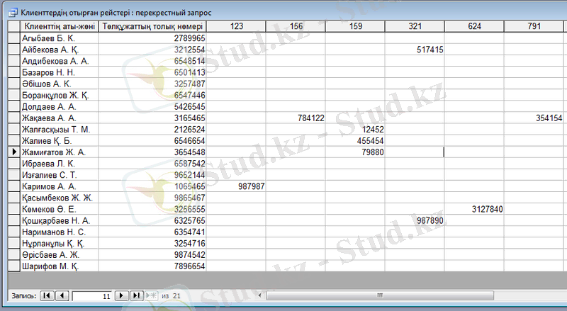This screenshot has height=311, width=567.
Task: Click the select-all corner box of the datasheet
Action: 13,26
